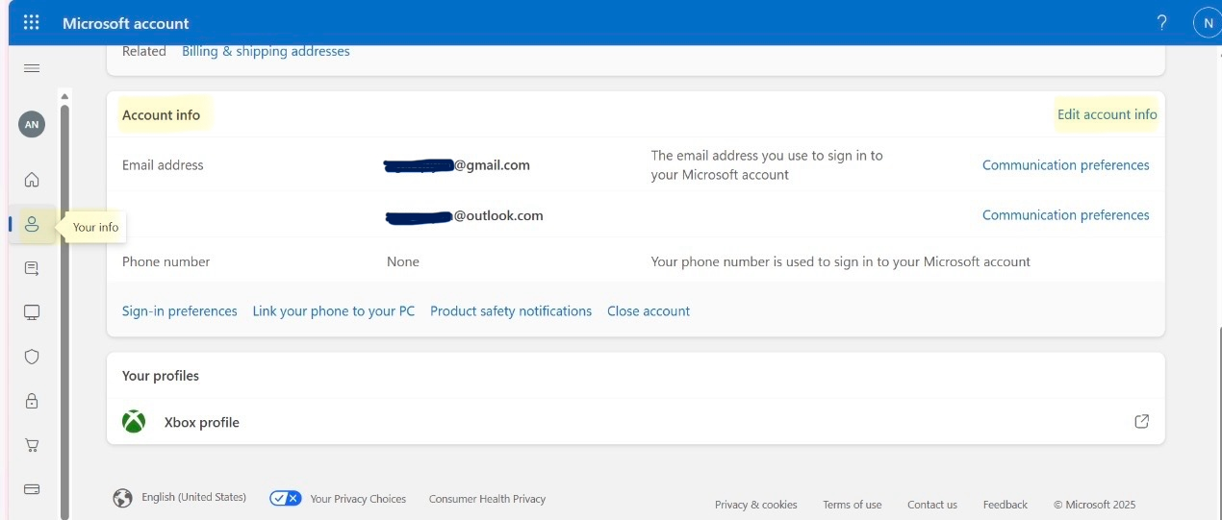Toggle the hamburger navigation menu
The image size is (1222, 520).
click(x=32, y=68)
